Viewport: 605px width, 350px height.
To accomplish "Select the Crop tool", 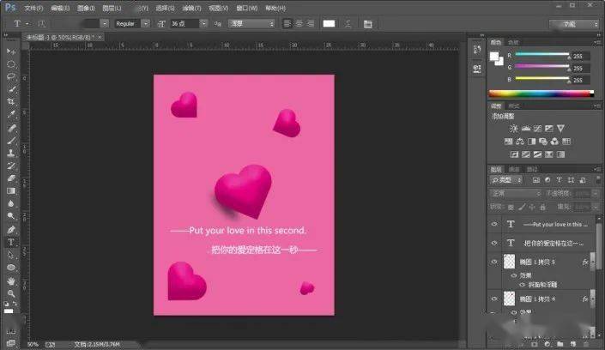I will [x=11, y=101].
